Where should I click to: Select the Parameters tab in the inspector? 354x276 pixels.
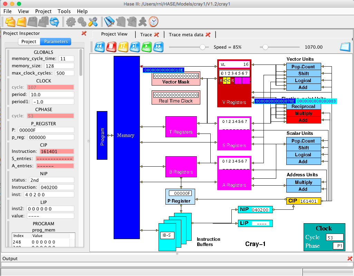click(56, 41)
